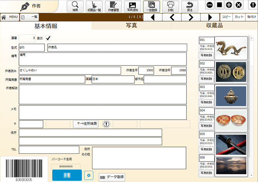
Task: Select the dragon statue thumbnail
Action: tap(231, 49)
